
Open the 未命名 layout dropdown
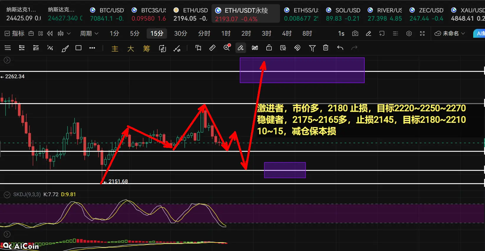point(450,34)
